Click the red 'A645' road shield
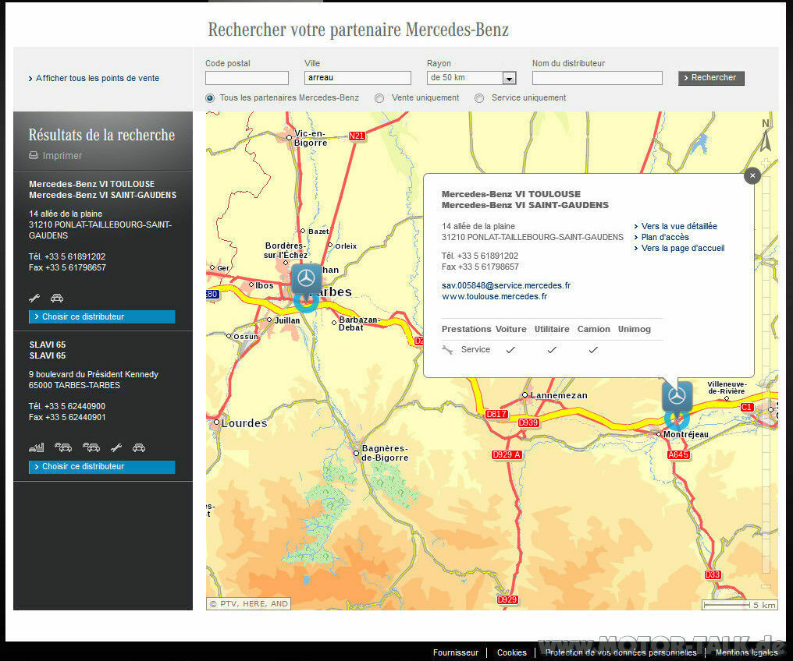793x661 pixels. tap(678, 454)
